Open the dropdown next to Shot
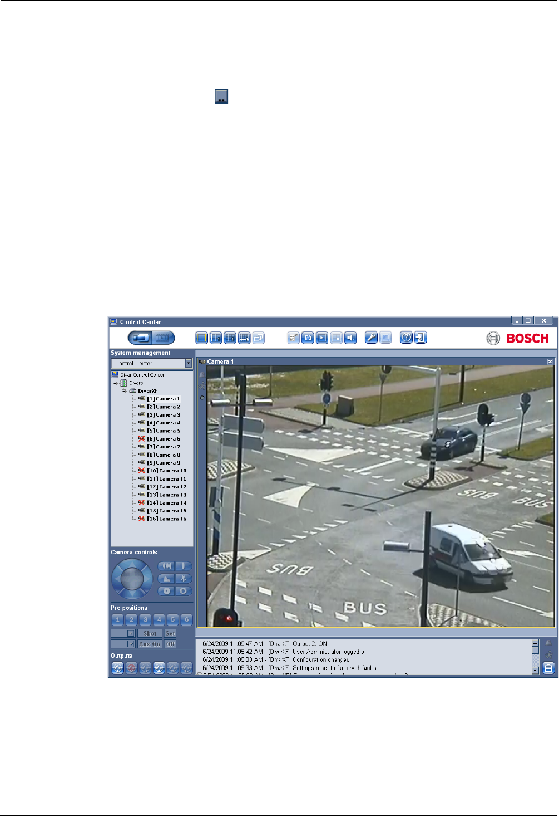Viewport: 559px width, 816px height. [131, 633]
